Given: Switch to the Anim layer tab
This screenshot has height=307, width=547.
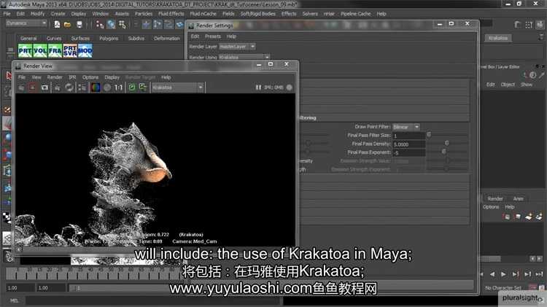Looking at the screenshot, I should coord(518,198).
